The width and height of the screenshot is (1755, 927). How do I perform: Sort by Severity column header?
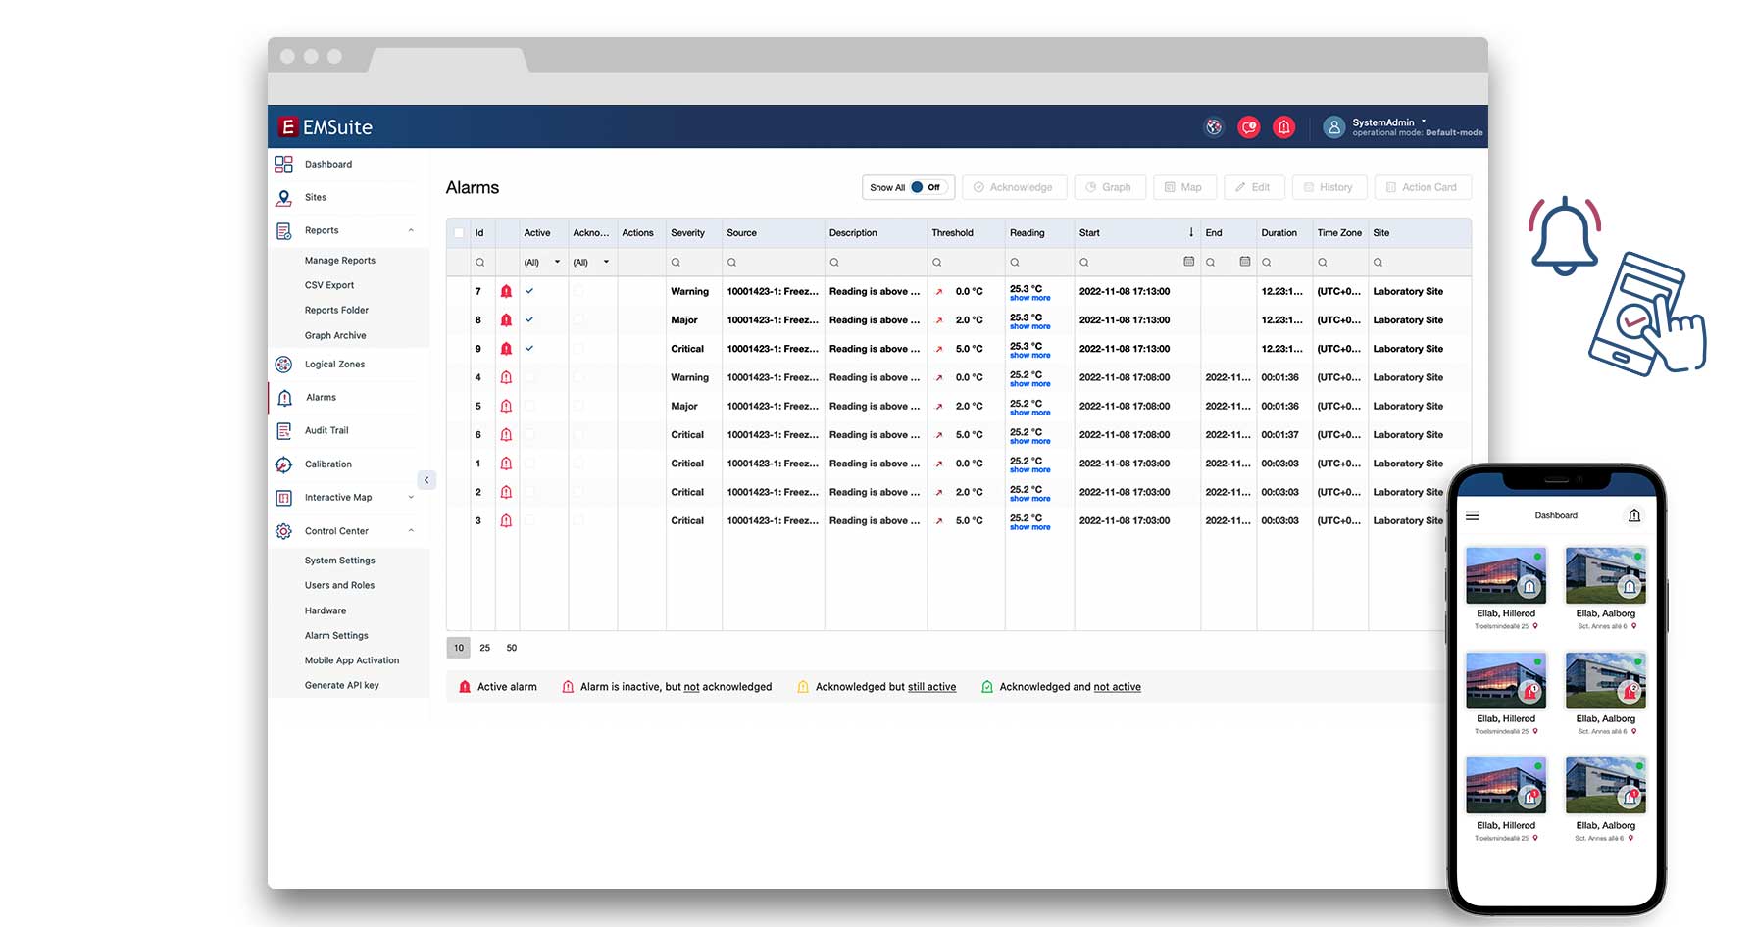687,233
